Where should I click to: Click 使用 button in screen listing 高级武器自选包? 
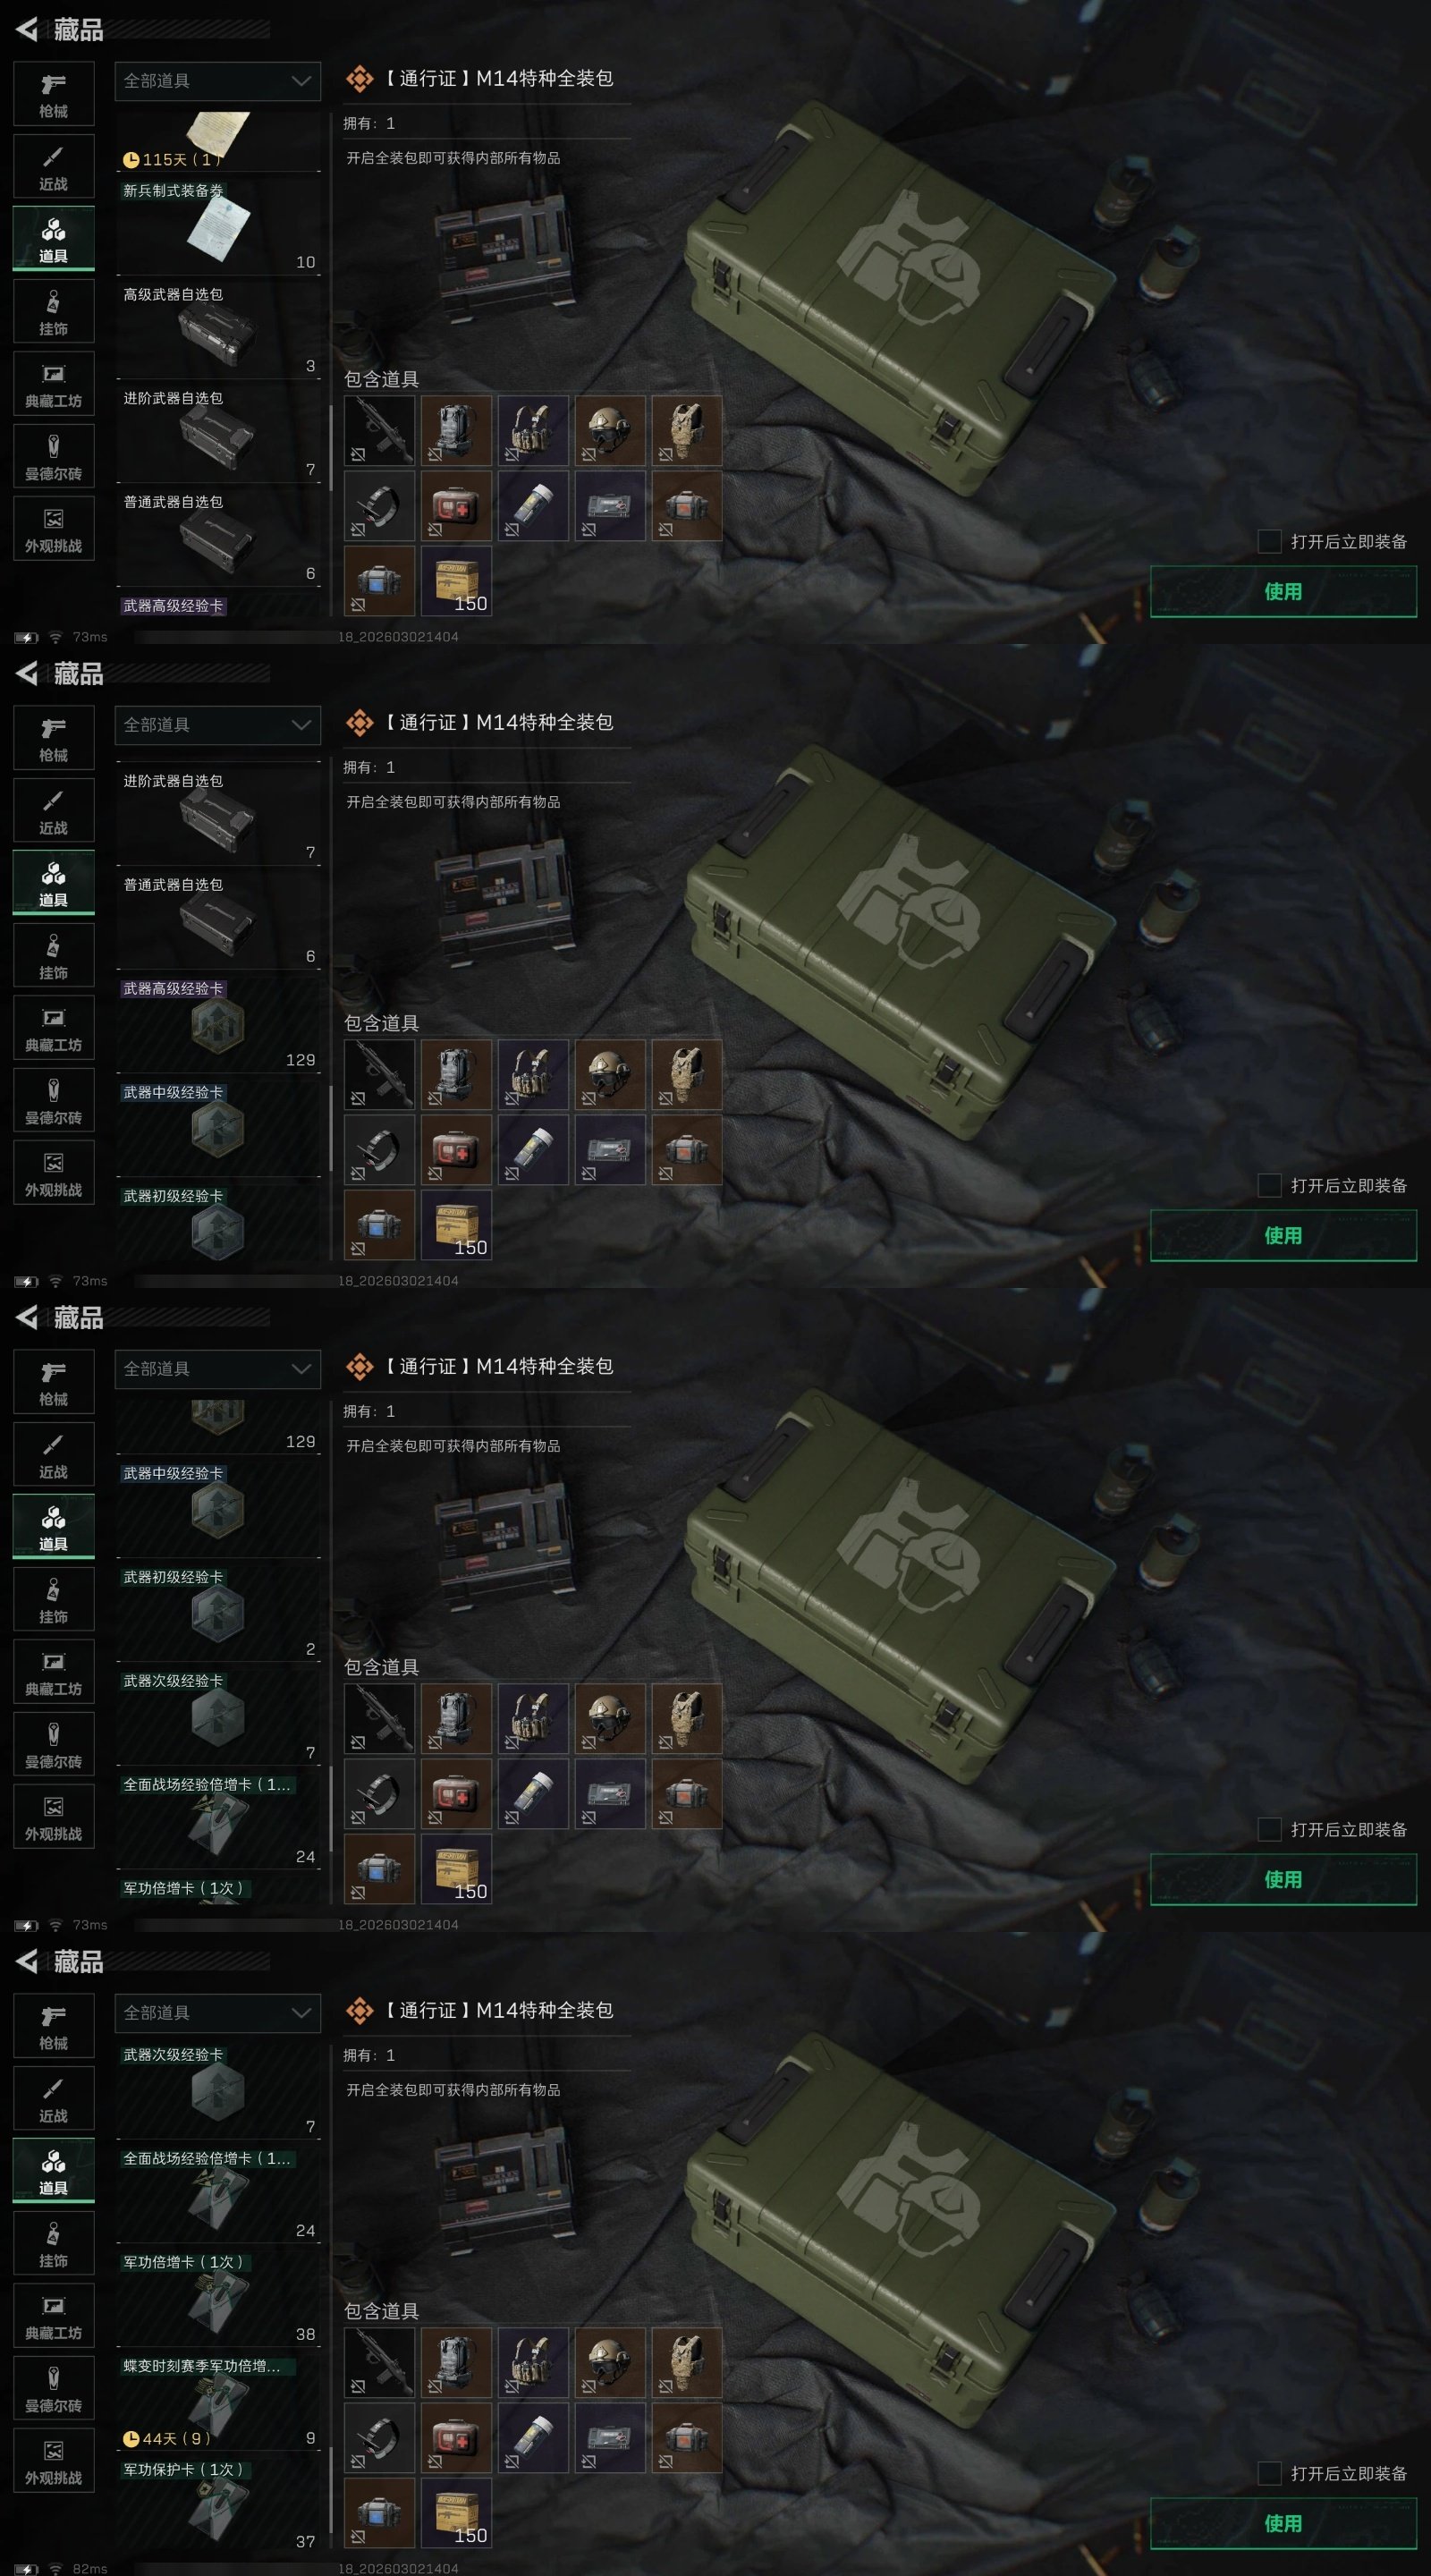click(1283, 591)
